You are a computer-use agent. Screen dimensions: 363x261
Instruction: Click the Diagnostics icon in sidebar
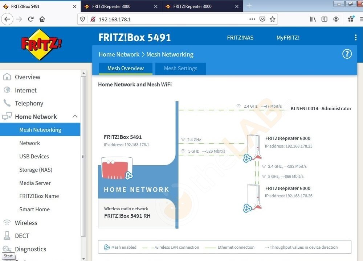point(7,249)
